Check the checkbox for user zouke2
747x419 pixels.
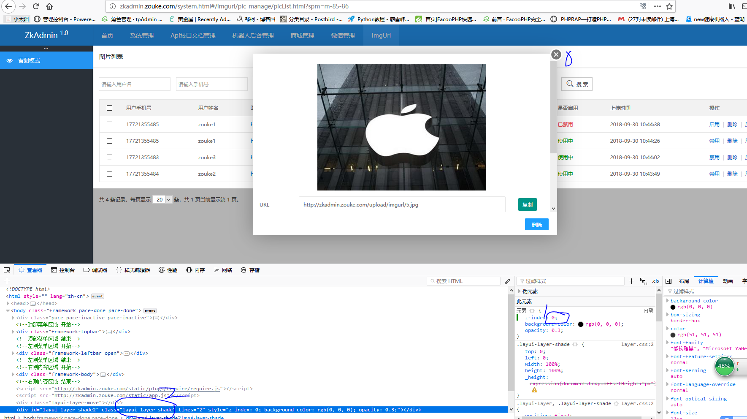(109, 174)
